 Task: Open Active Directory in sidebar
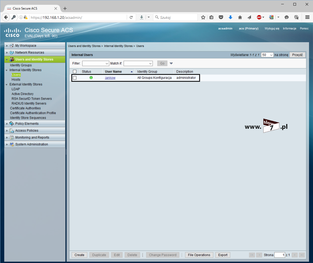click(x=22, y=94)
